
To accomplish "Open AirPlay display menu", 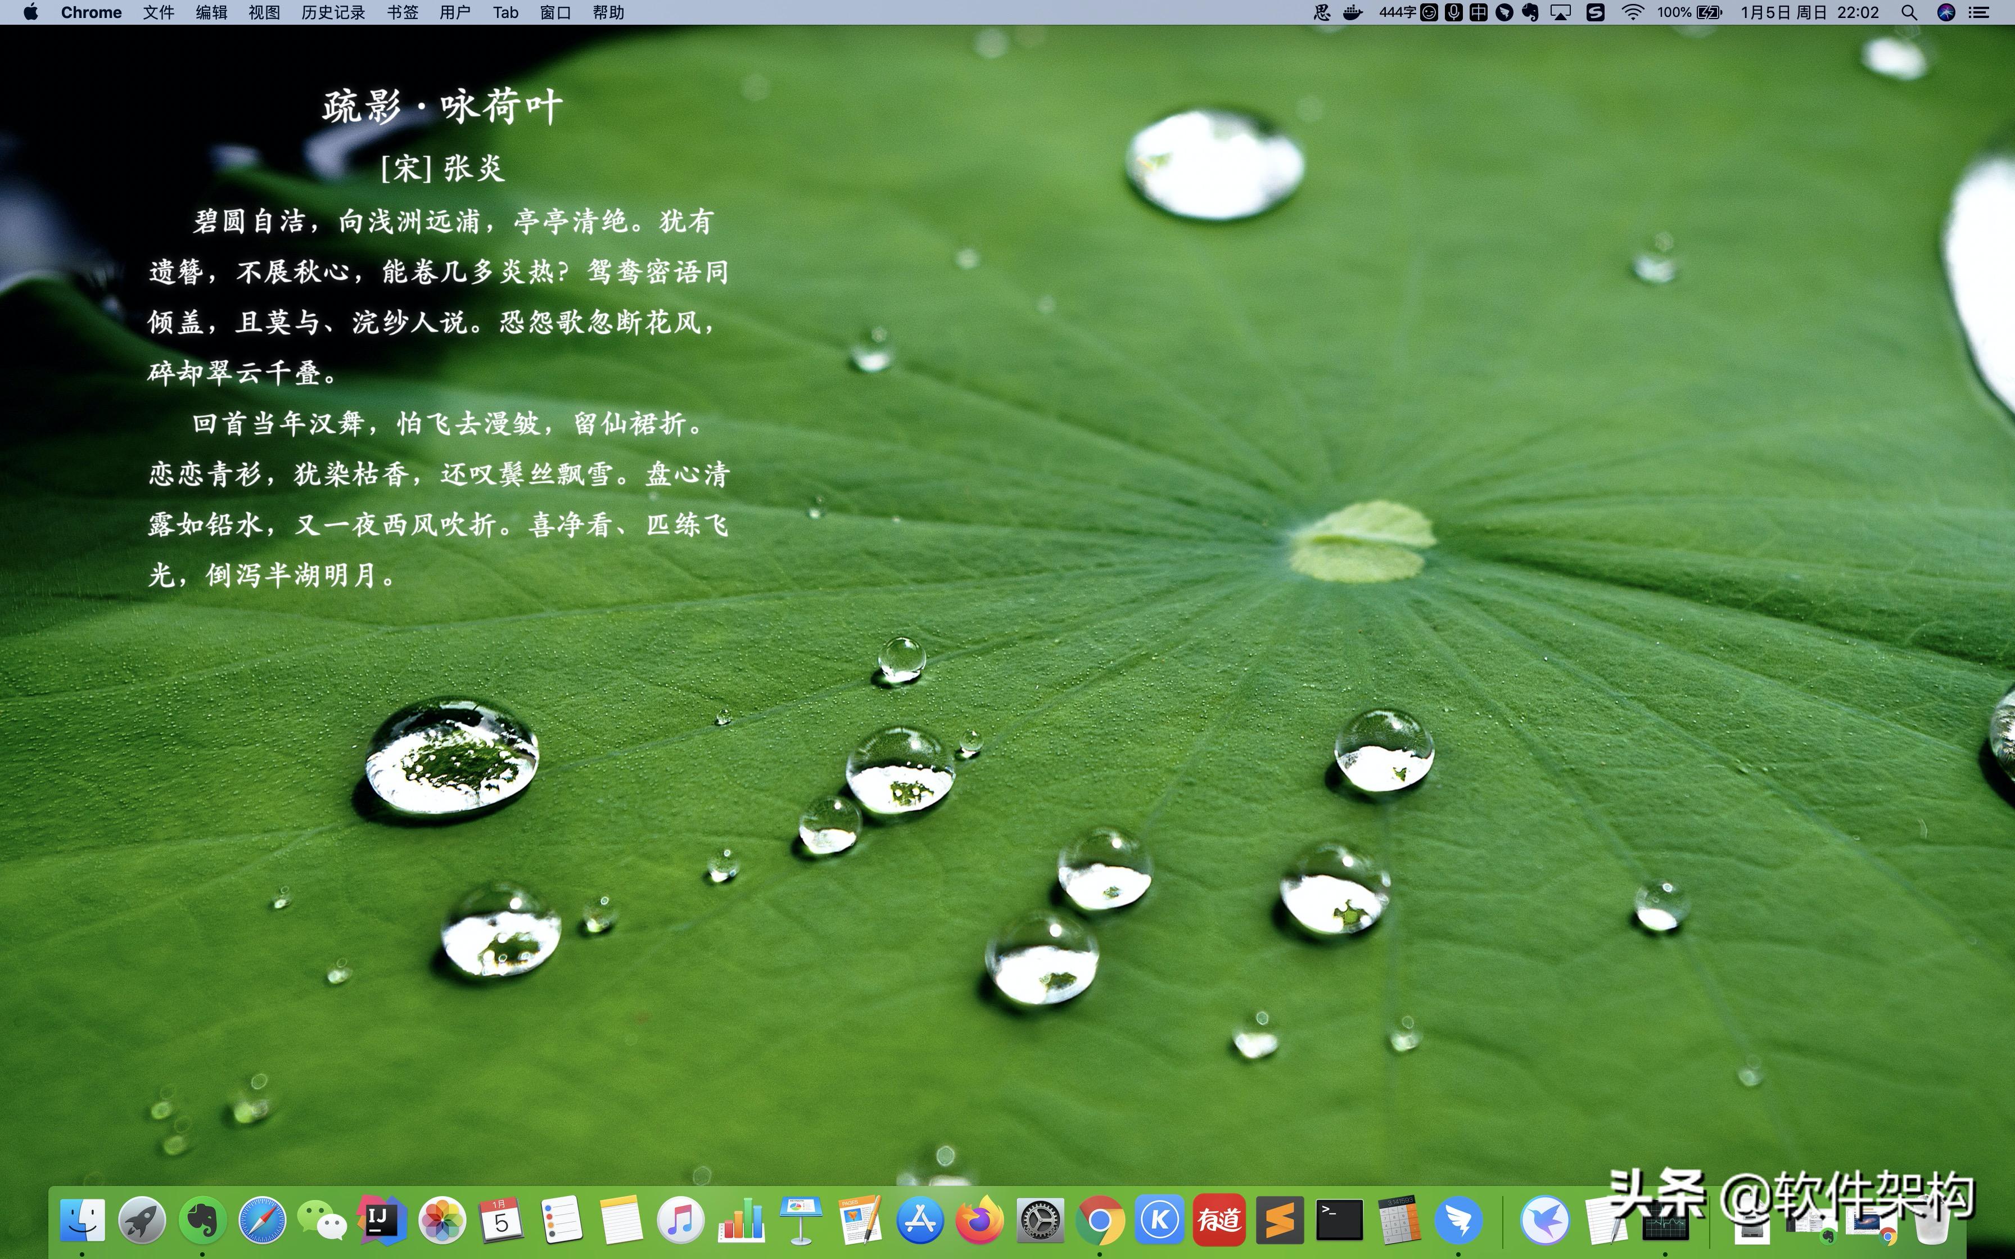I will pos(1560,12).
